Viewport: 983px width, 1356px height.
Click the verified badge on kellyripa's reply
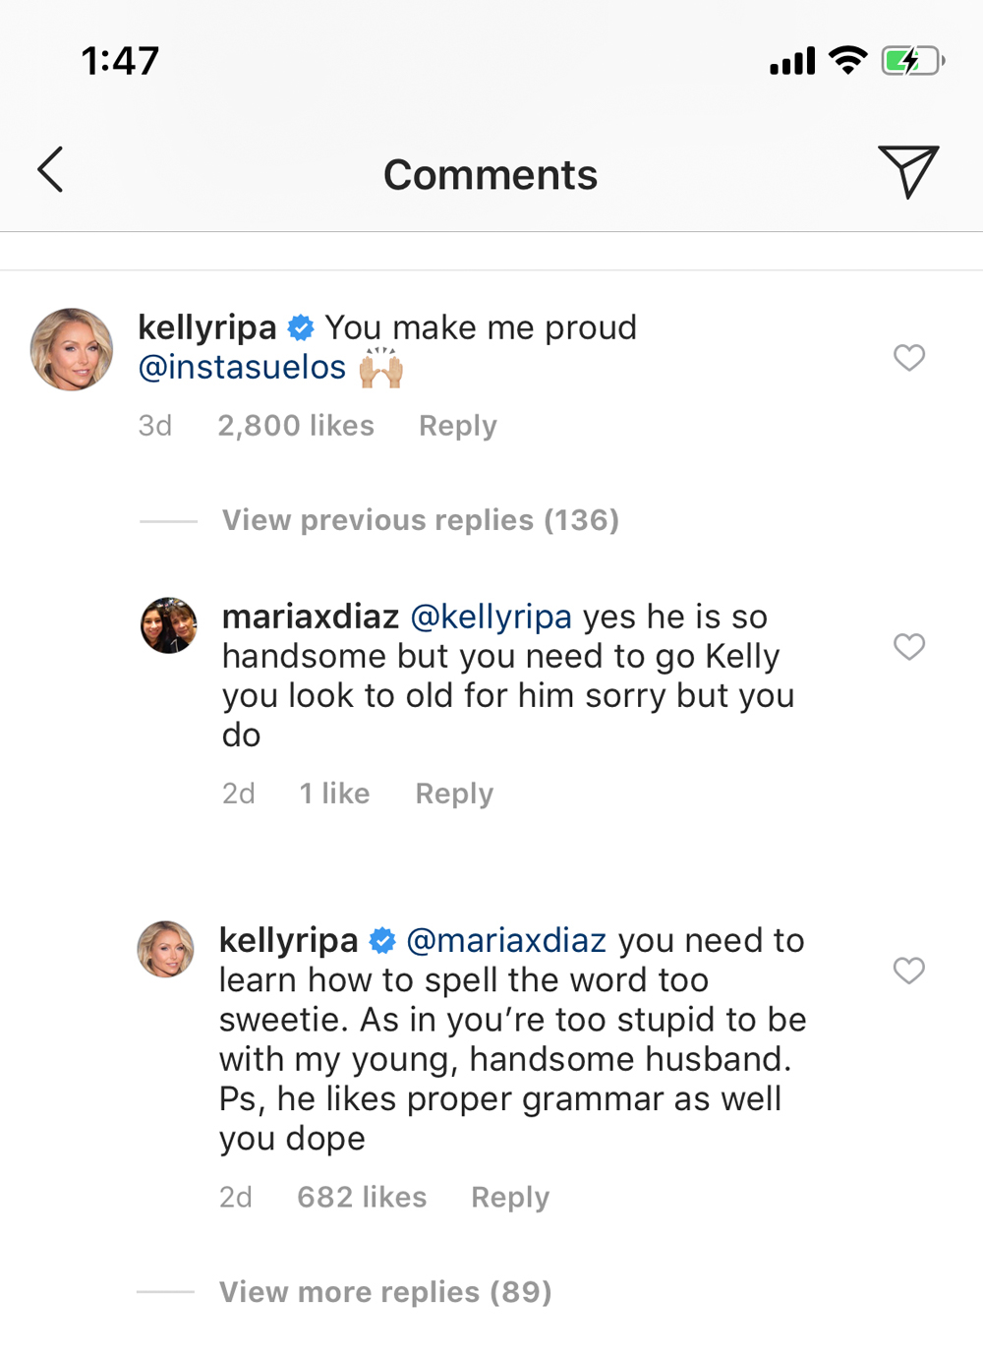point(382,940)
